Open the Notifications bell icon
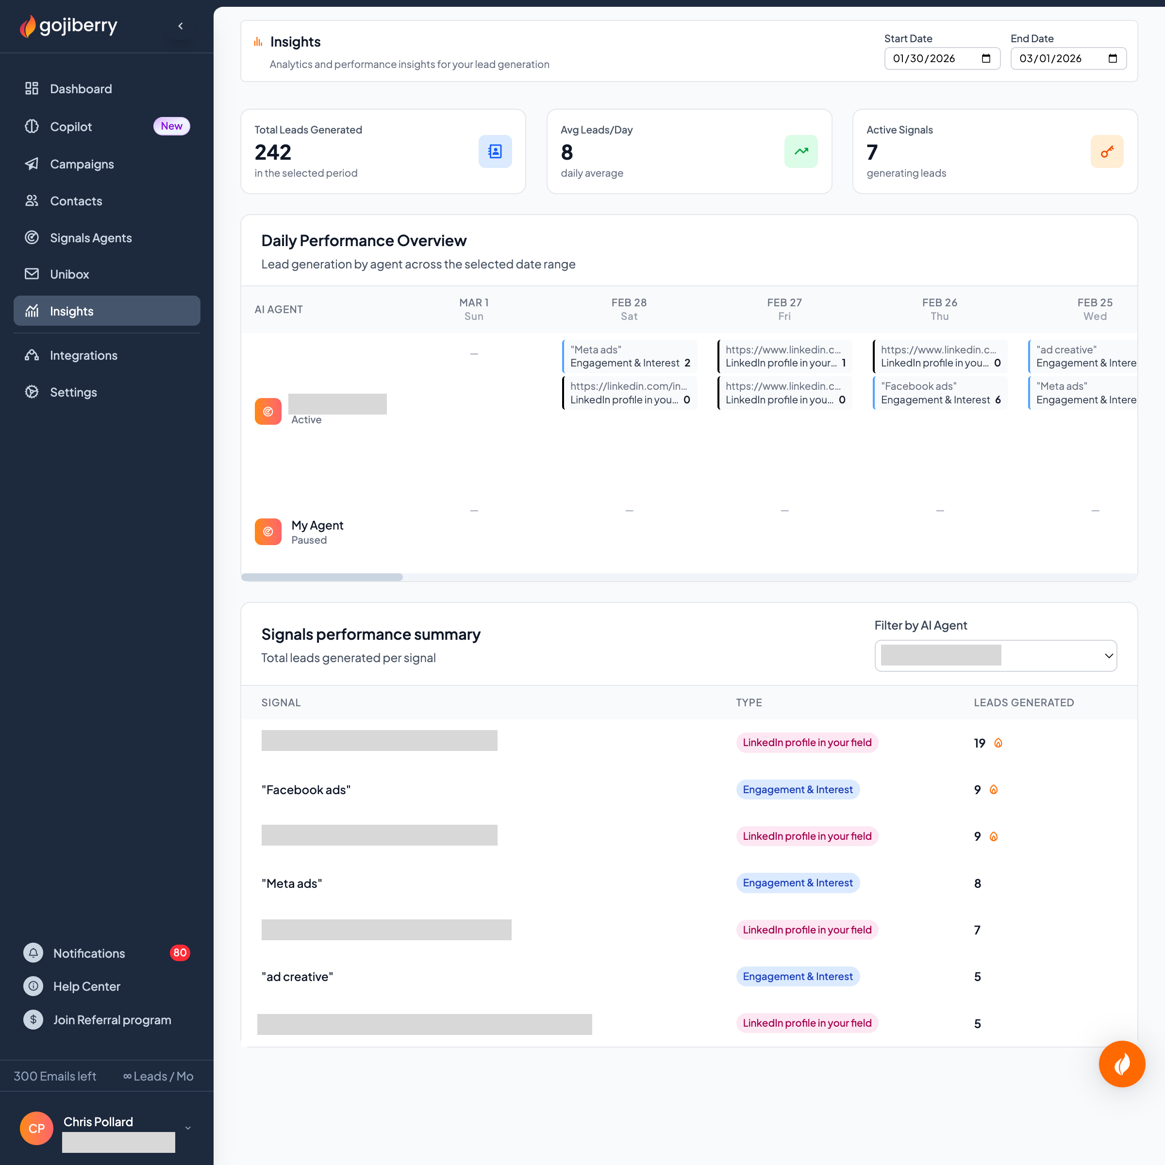The height and width of the screenshot is (1165, 1165). (x=33, y=953)
